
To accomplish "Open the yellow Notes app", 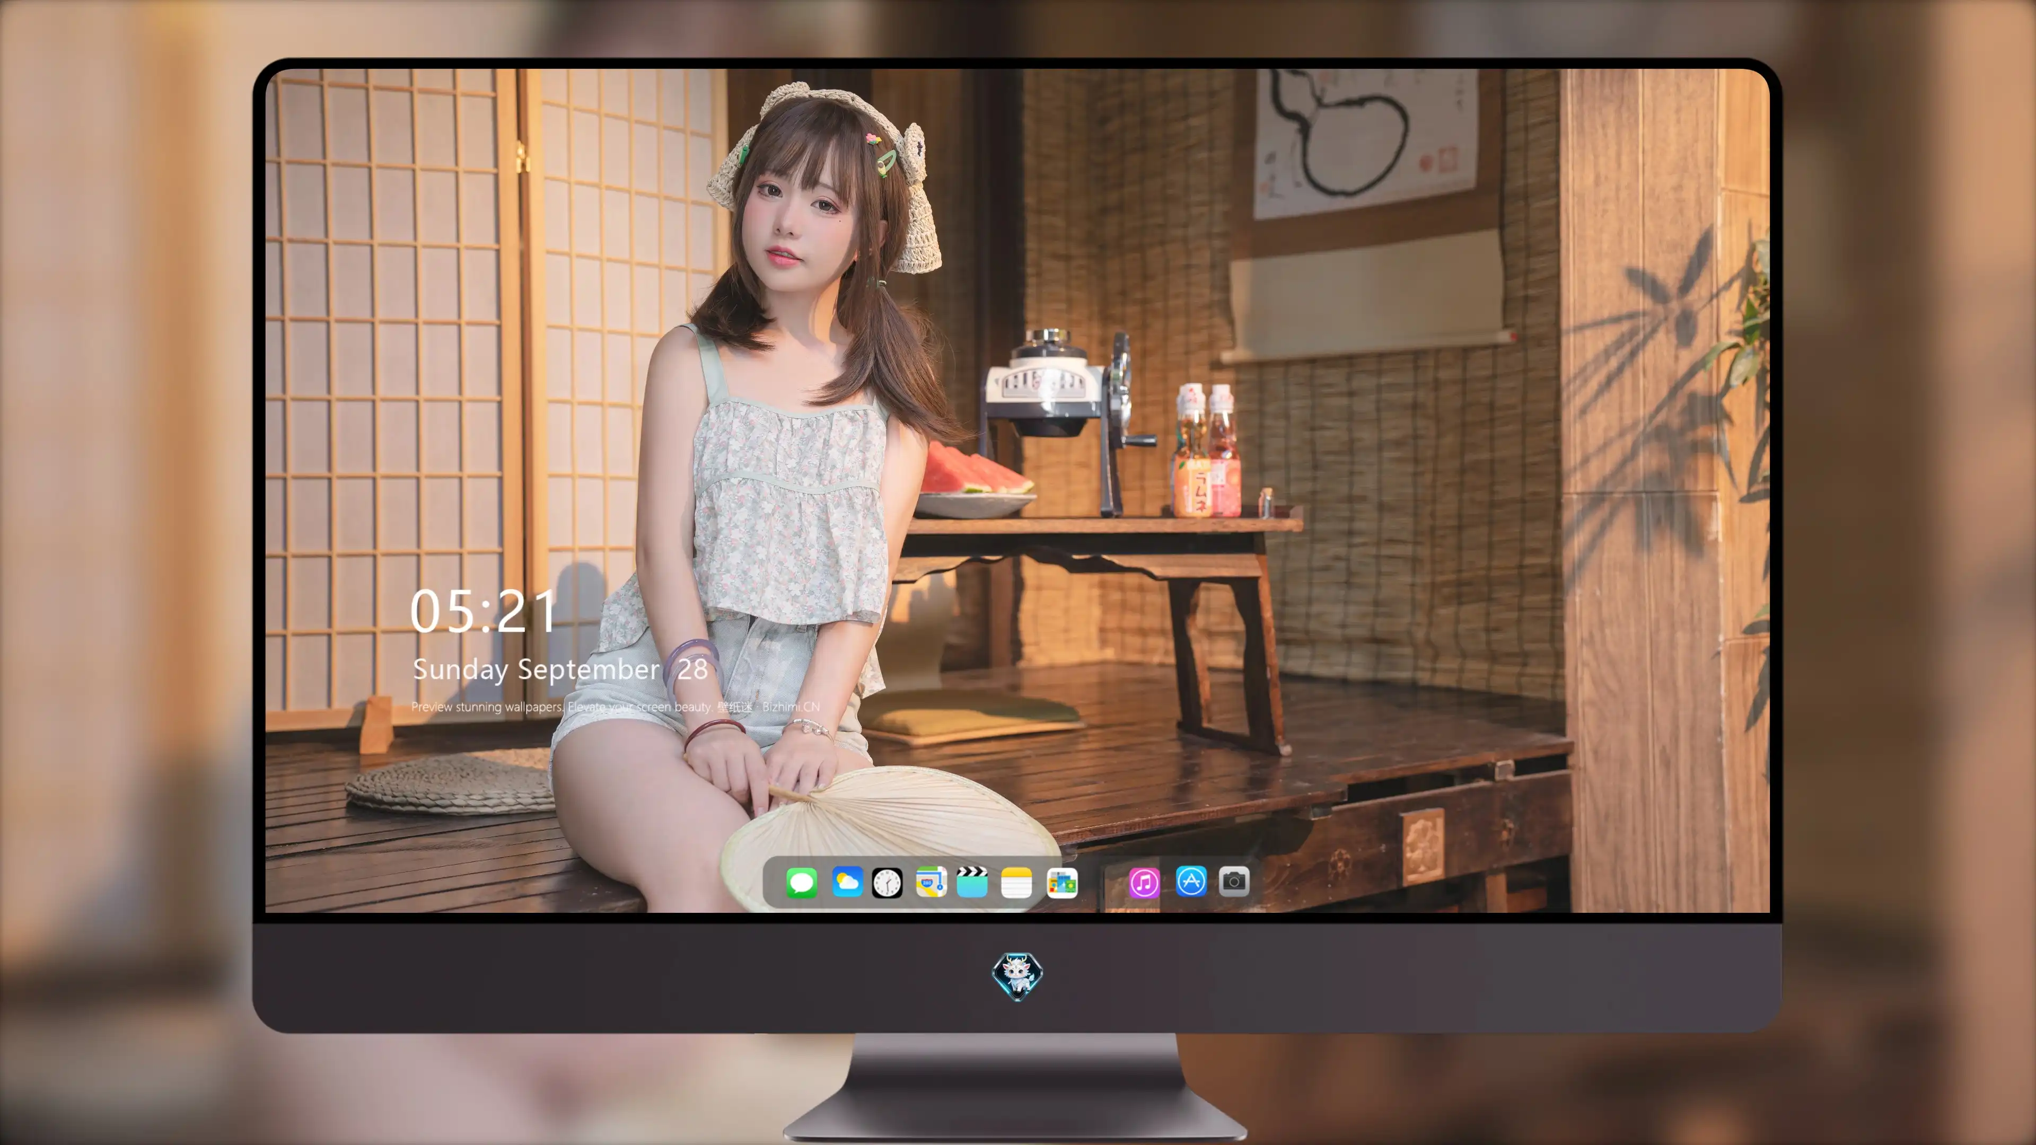I will [1016, 883].
